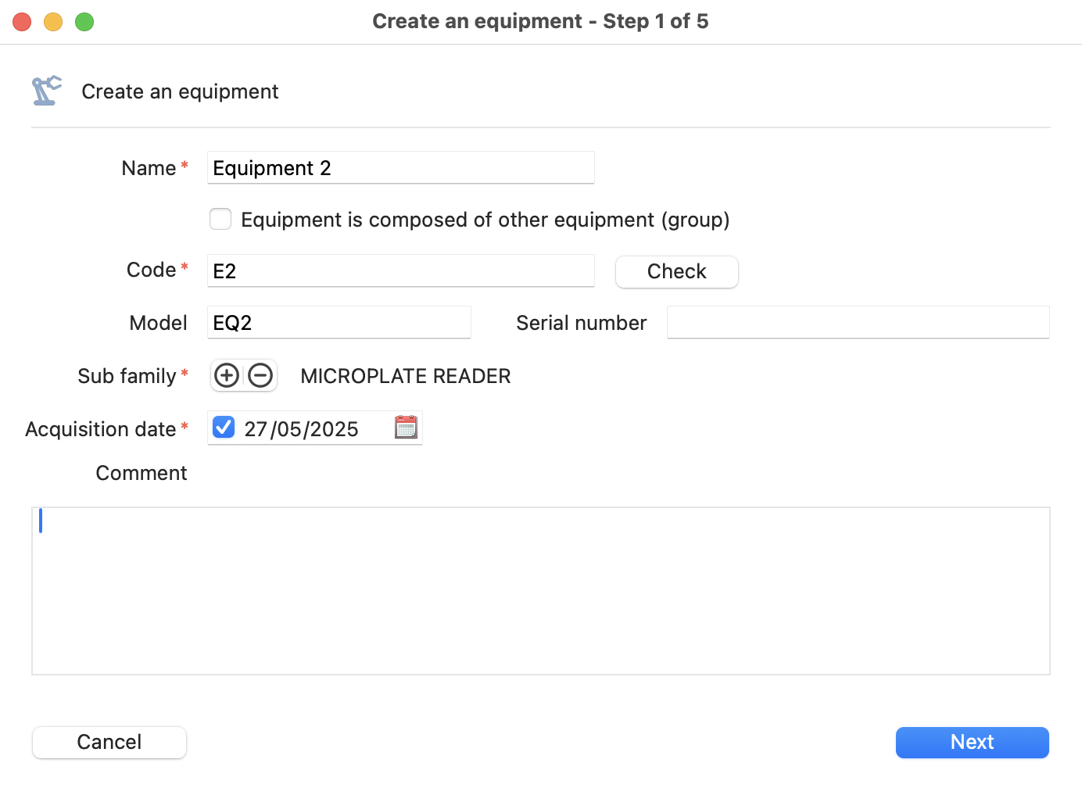1082x788 pixels.
Task: Select the Model field with EQ2
Action: point(339,323)
